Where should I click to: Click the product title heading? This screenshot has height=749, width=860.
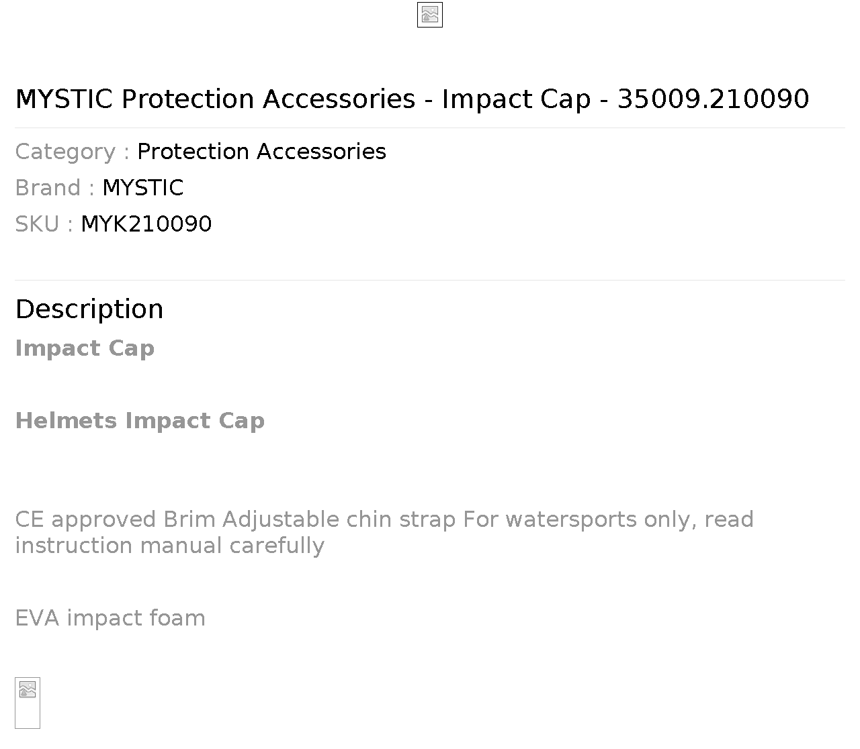412,99
